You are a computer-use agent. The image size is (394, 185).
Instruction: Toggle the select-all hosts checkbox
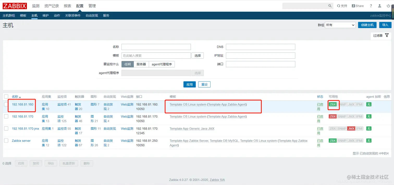(6, 97)
